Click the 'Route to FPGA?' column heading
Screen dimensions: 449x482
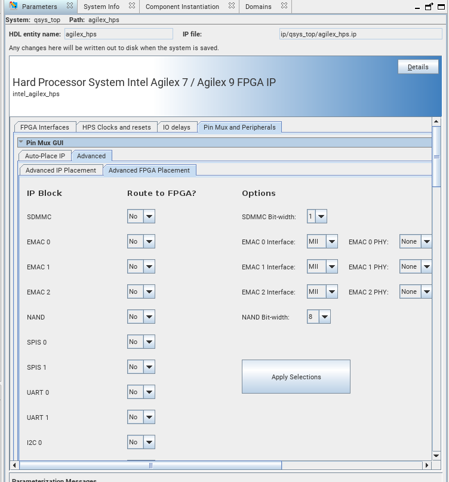[162, 194]
